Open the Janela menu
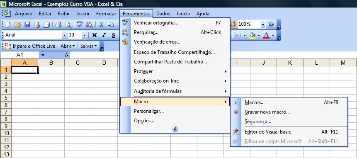Viewport: 357px width, 158px height. [x=183, y=14]
